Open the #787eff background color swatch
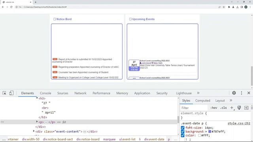This screenshot has width=253, height=142. [210, 131]
